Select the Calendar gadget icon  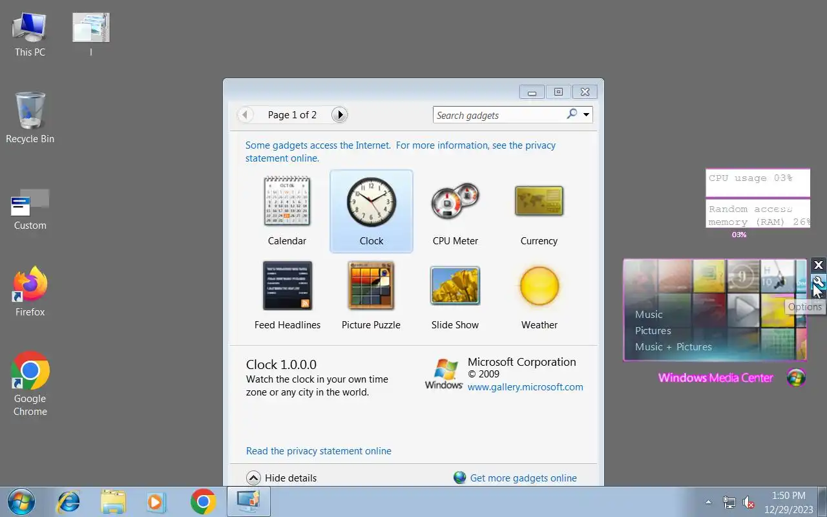287,201
